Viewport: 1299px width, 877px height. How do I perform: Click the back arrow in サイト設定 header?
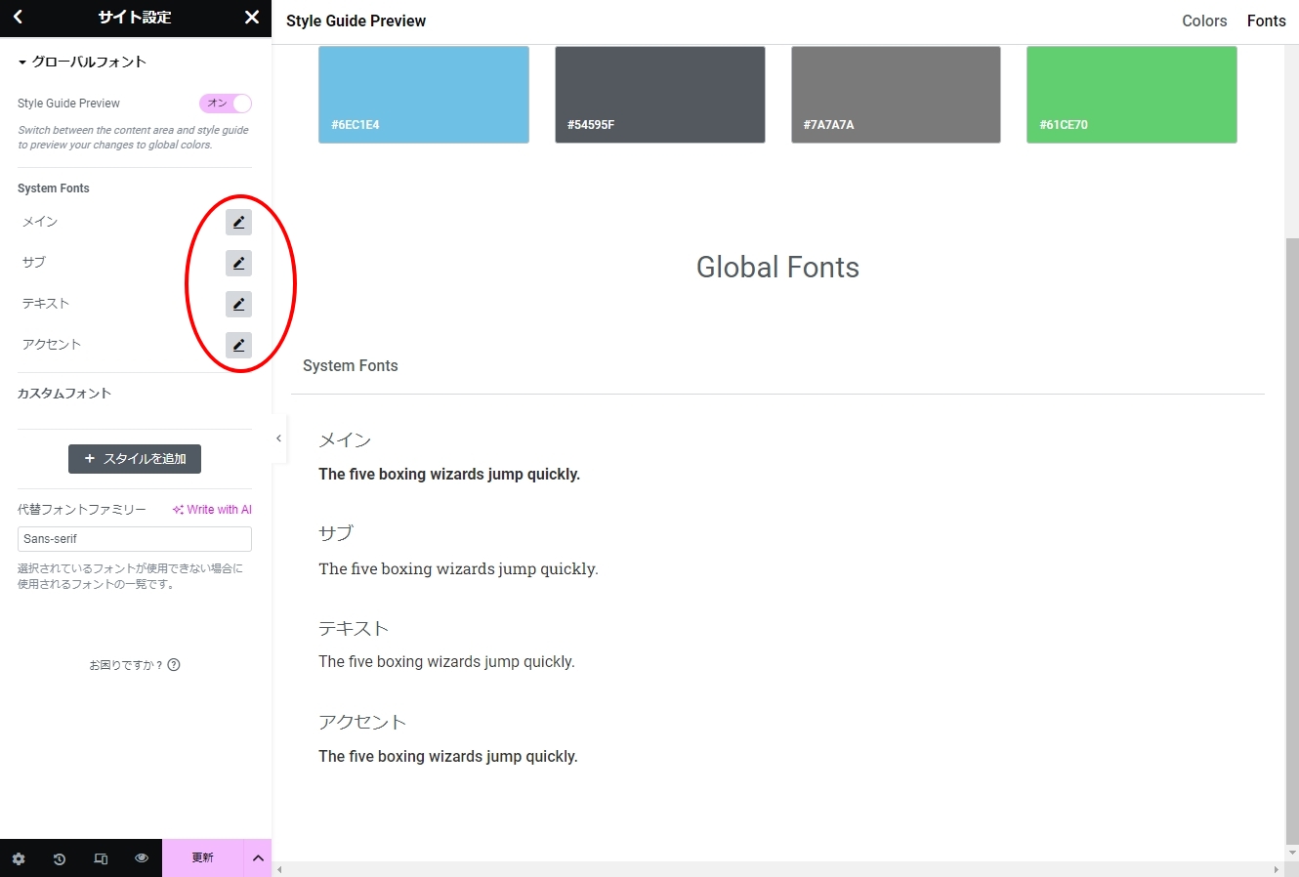(19, 18)
